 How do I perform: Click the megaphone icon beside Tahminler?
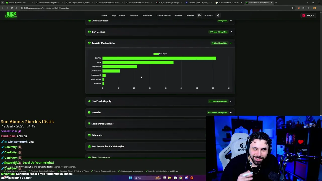click(x=89, y=135)
